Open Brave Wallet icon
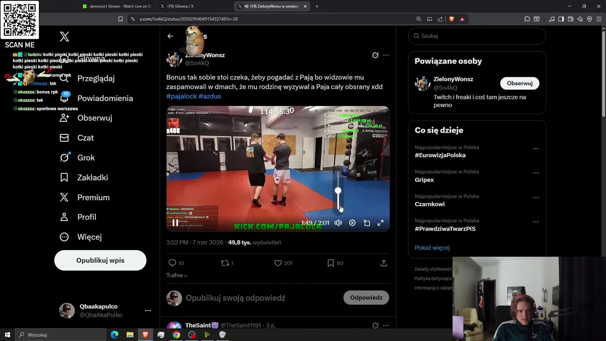 [x=570, y=19]
